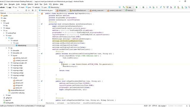Select ic_launcher-web.png in project tree
The width and height of the screenshot is (190, 107).
pyautogui.click(x=16, y=93)
